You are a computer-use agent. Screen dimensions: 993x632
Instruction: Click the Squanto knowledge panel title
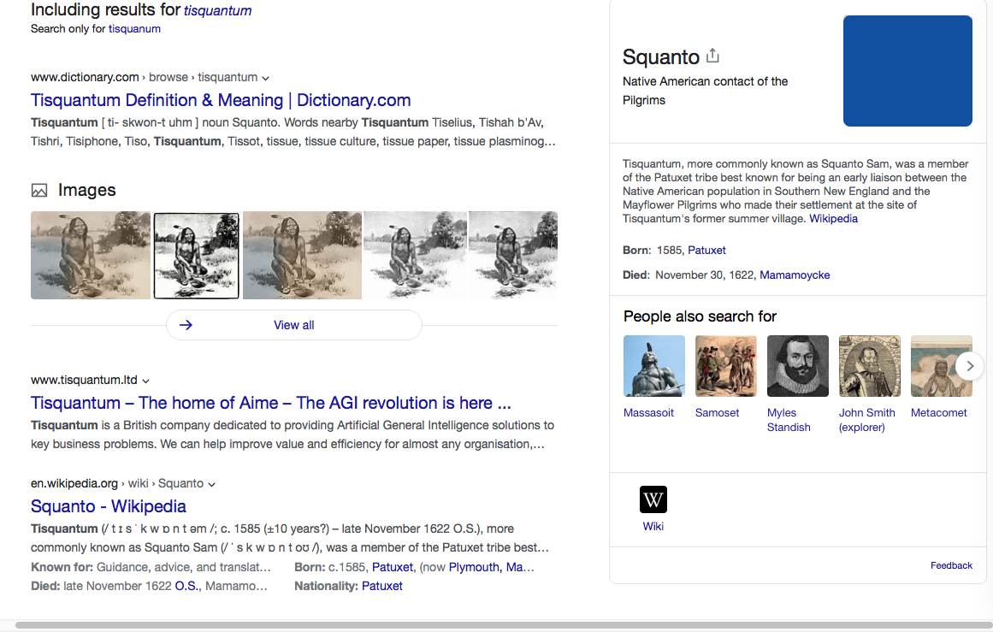click(660, 57)
